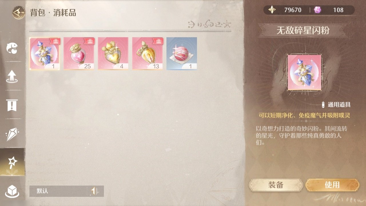Select the yellow perfume bottle with 13

click(147, 54)
